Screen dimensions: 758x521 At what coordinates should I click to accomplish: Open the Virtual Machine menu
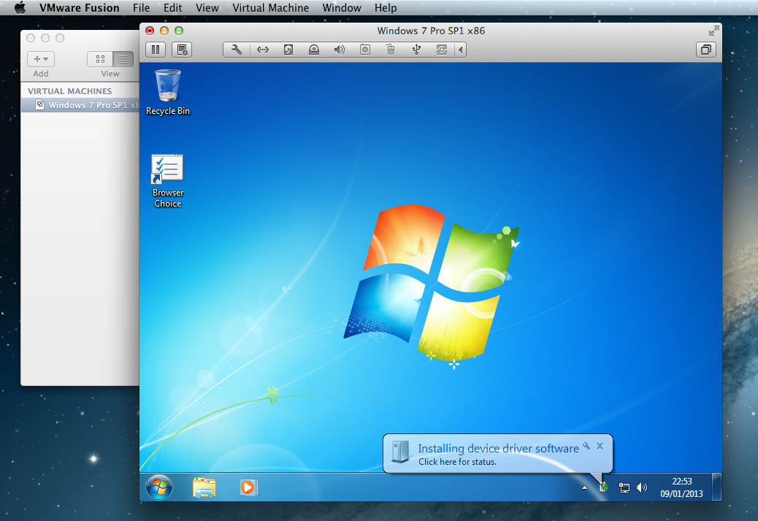click(270, 8)
